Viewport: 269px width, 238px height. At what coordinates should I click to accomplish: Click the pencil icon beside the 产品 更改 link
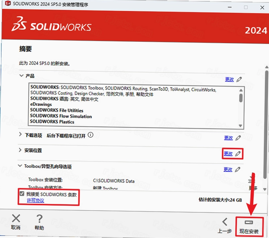239,79
